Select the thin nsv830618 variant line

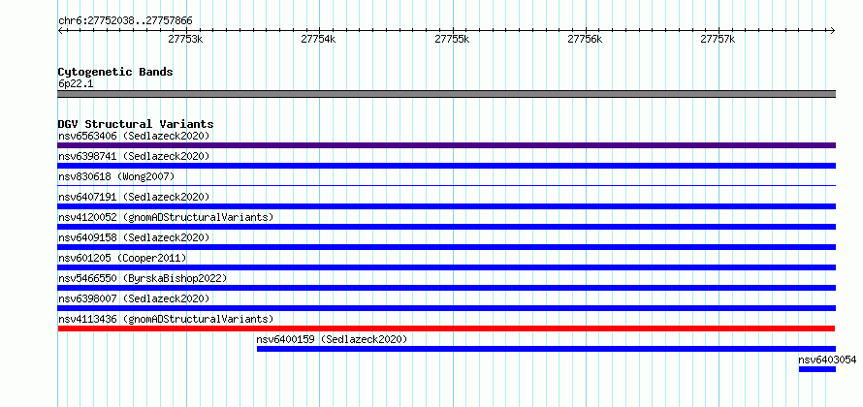[x=447, y=186]
